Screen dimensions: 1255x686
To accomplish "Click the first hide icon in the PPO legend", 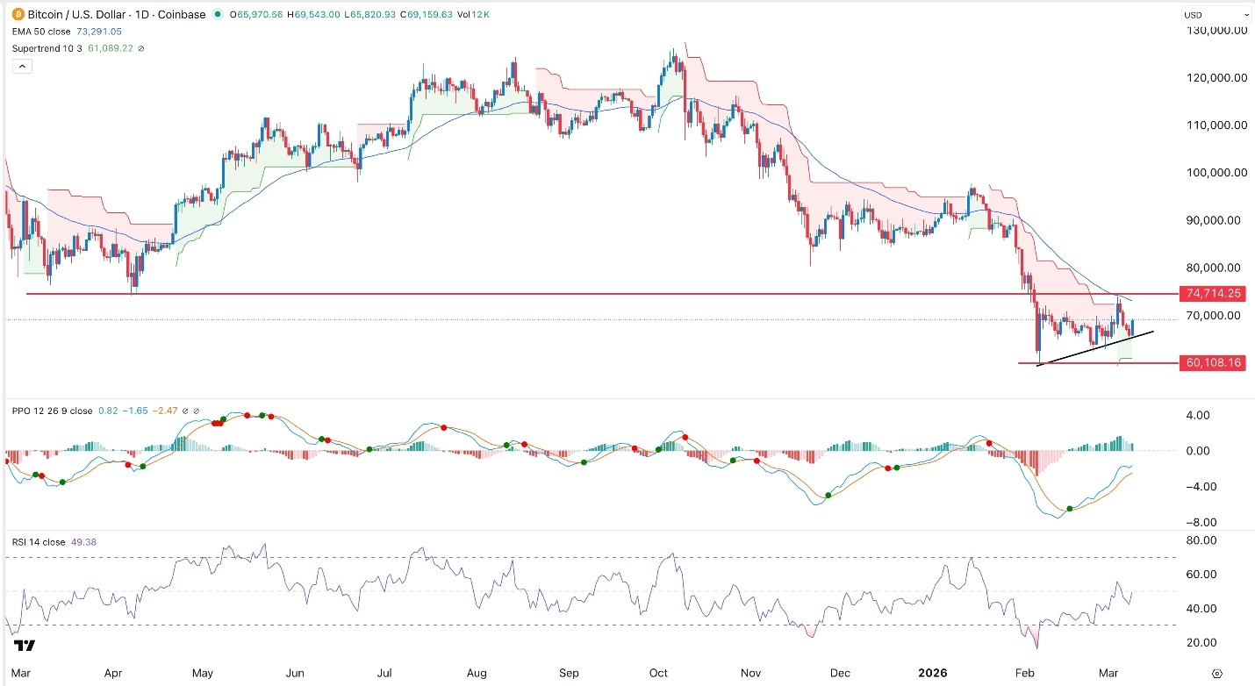I will point(184,411).
